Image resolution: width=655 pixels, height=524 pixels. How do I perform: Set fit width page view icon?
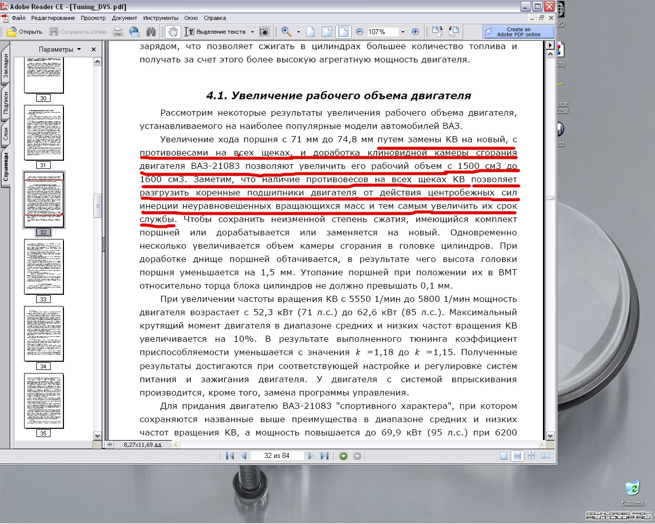(x=343, y=32)
